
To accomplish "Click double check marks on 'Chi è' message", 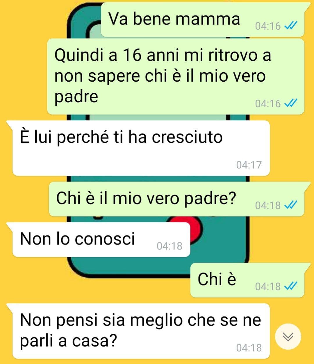I will click(x=290, y=286).
